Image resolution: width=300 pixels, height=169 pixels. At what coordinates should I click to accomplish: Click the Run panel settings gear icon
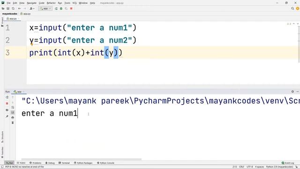click(292, 92)
